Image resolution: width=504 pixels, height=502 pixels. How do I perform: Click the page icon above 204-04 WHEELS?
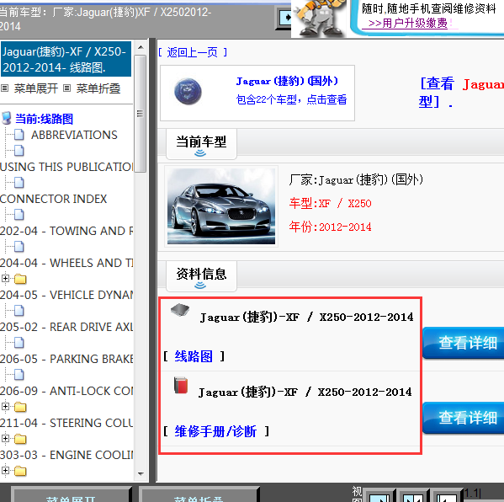pyautogui.click(x=19, y=247)
